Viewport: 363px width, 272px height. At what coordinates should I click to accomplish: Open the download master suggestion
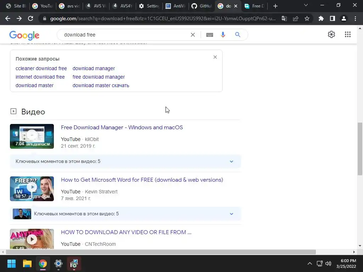34,85
